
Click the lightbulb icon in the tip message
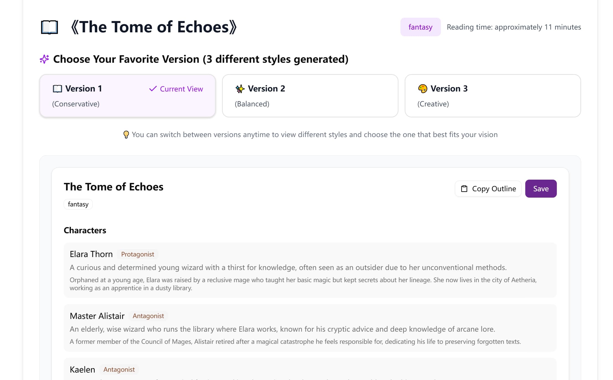[126, 135]
